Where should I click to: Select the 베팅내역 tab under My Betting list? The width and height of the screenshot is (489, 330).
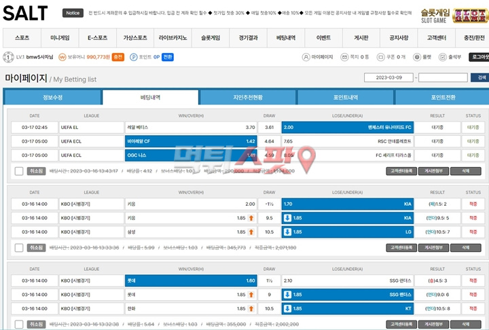tap(150, 98)
